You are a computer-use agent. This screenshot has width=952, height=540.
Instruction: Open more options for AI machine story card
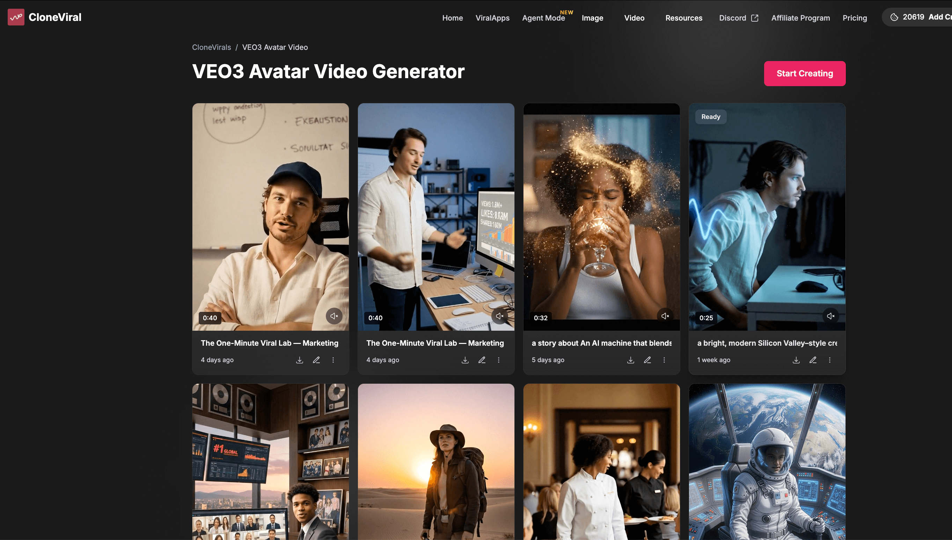pos(664,360)
